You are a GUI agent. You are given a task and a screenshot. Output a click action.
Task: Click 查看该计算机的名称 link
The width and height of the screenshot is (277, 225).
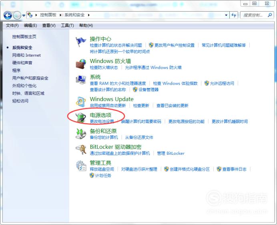pos(108,90)
